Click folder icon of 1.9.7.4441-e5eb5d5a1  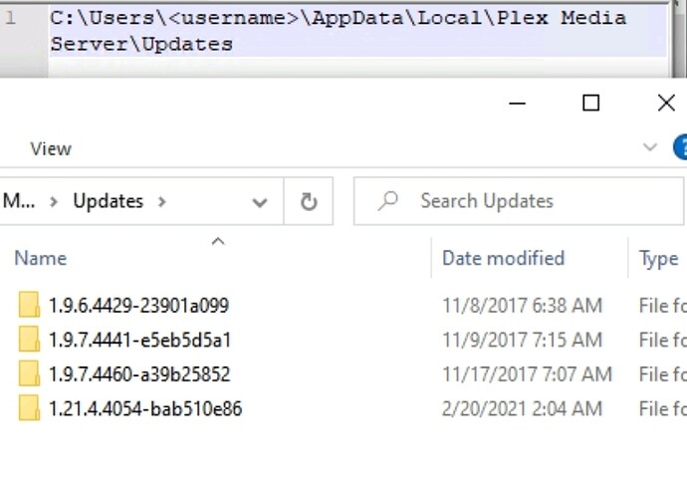[29, 340]
